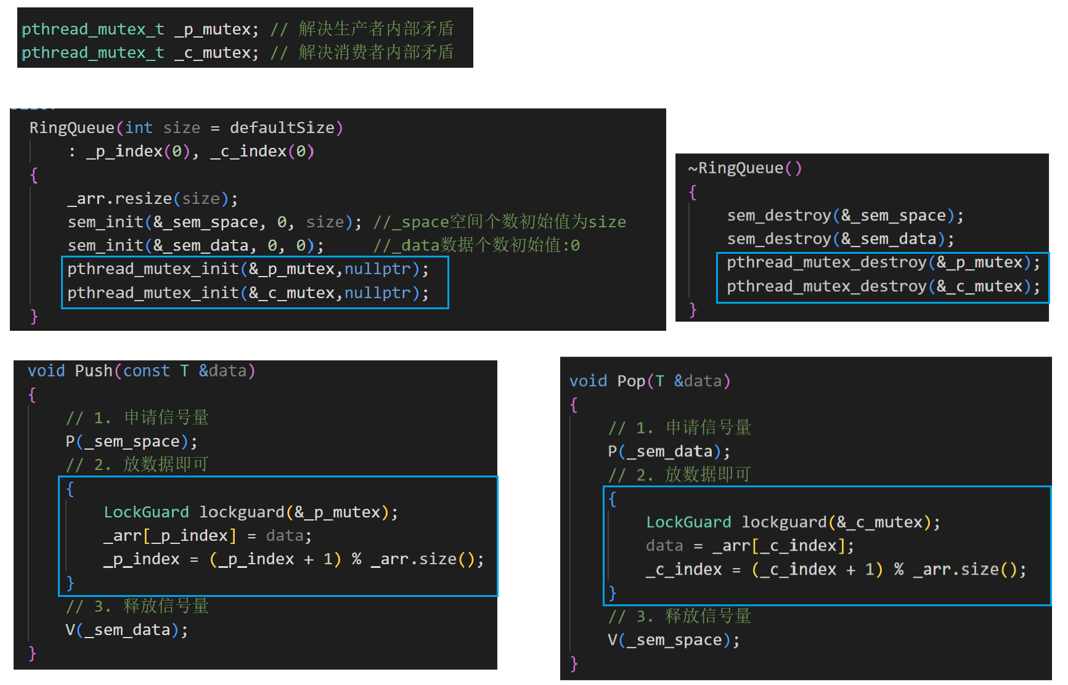Click the line '_arr[_p_index] = data;'
1068x685 pixels.
tap(208, 536)
